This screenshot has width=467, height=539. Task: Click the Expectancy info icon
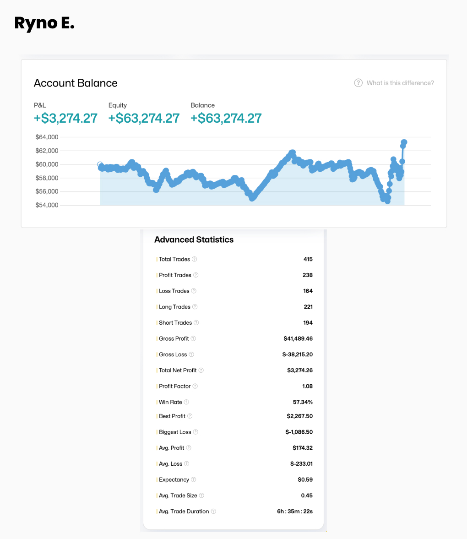pos(194,480)
